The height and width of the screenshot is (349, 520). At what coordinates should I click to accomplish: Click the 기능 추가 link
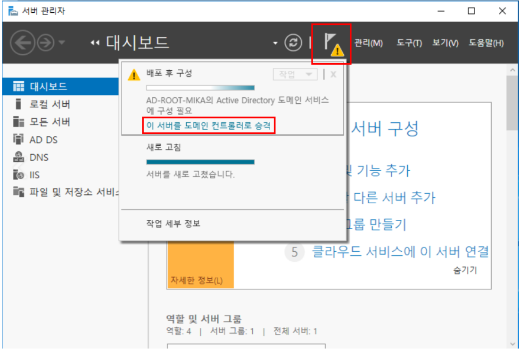(383, 170)
